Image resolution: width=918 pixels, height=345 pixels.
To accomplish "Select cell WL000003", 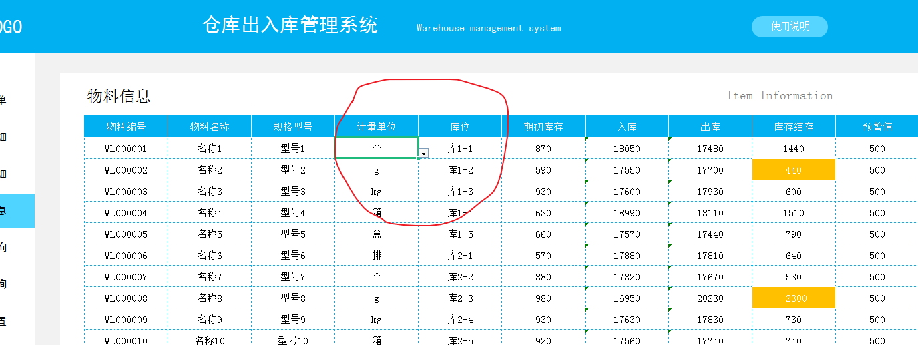I will 126,192.
